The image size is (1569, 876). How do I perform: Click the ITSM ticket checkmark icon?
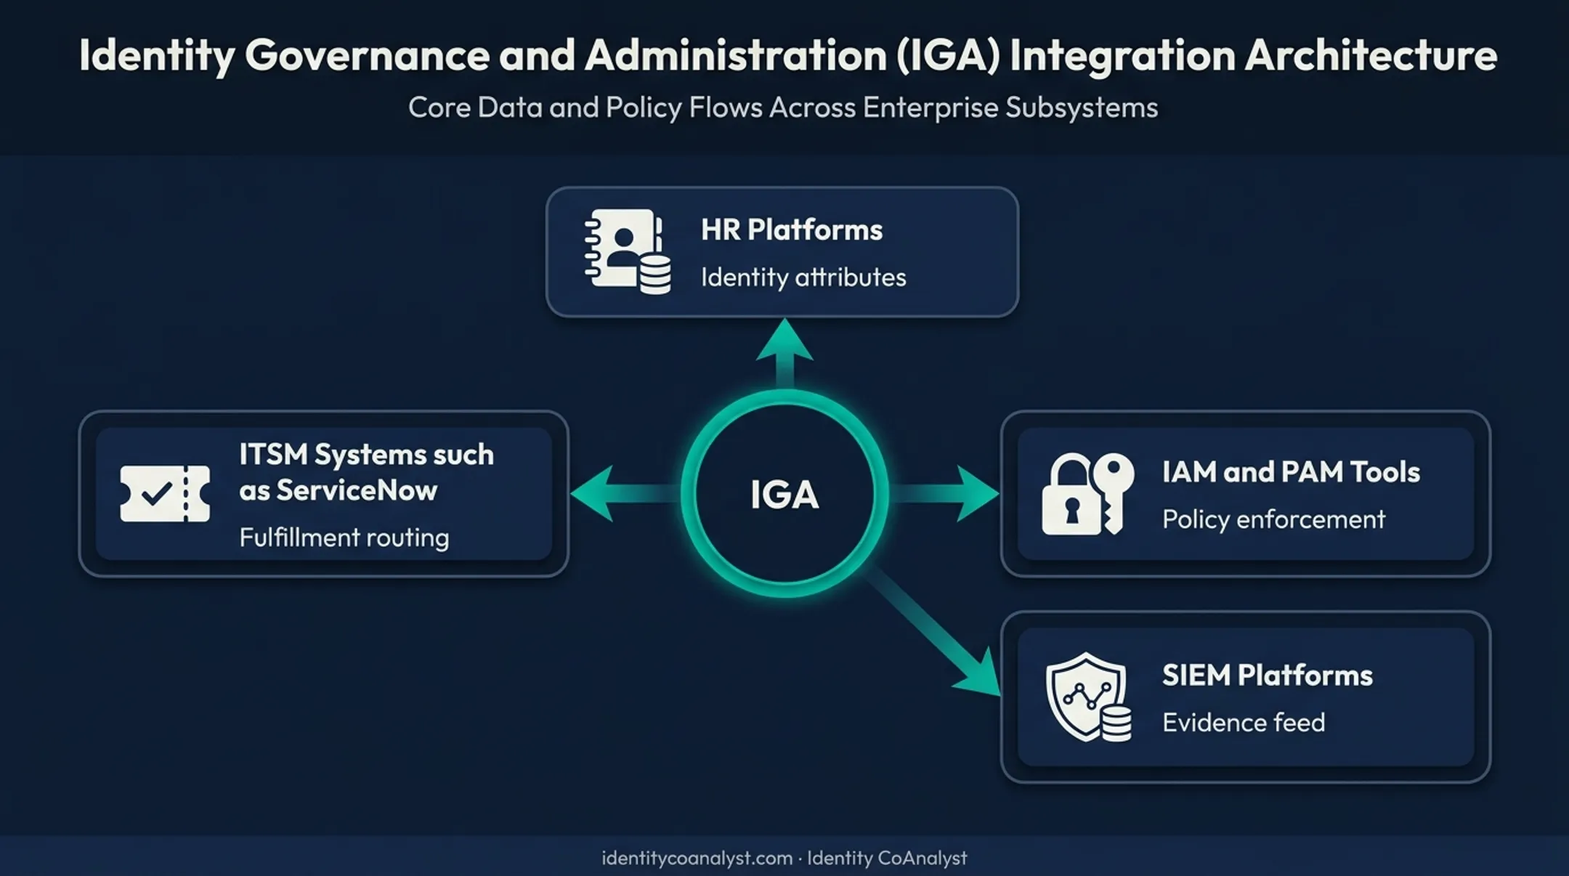[165, 494]
